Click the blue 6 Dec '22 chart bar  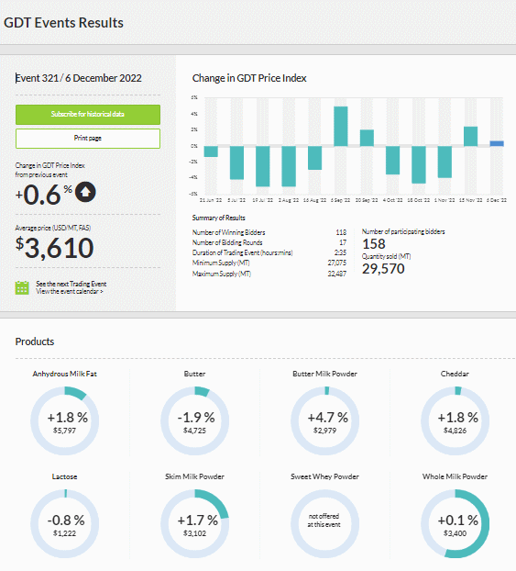tap(497, 143)
